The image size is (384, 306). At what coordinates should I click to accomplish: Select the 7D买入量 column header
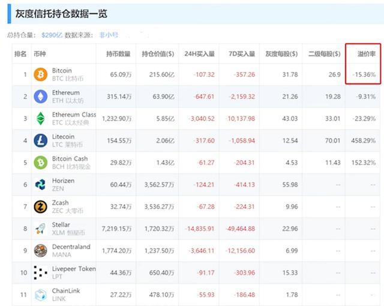[242, 54]
